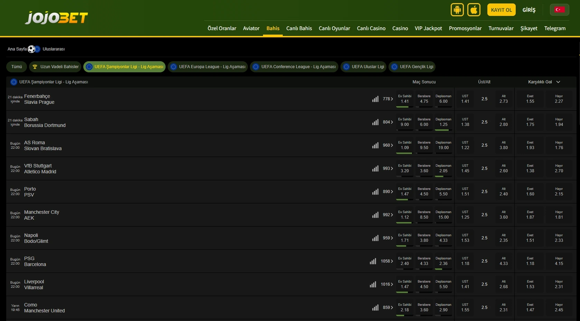This screenshot has width=580, height=321.
Task: Expand 993 markets for Stuttgart Atletico
Action: click(388, 168)
